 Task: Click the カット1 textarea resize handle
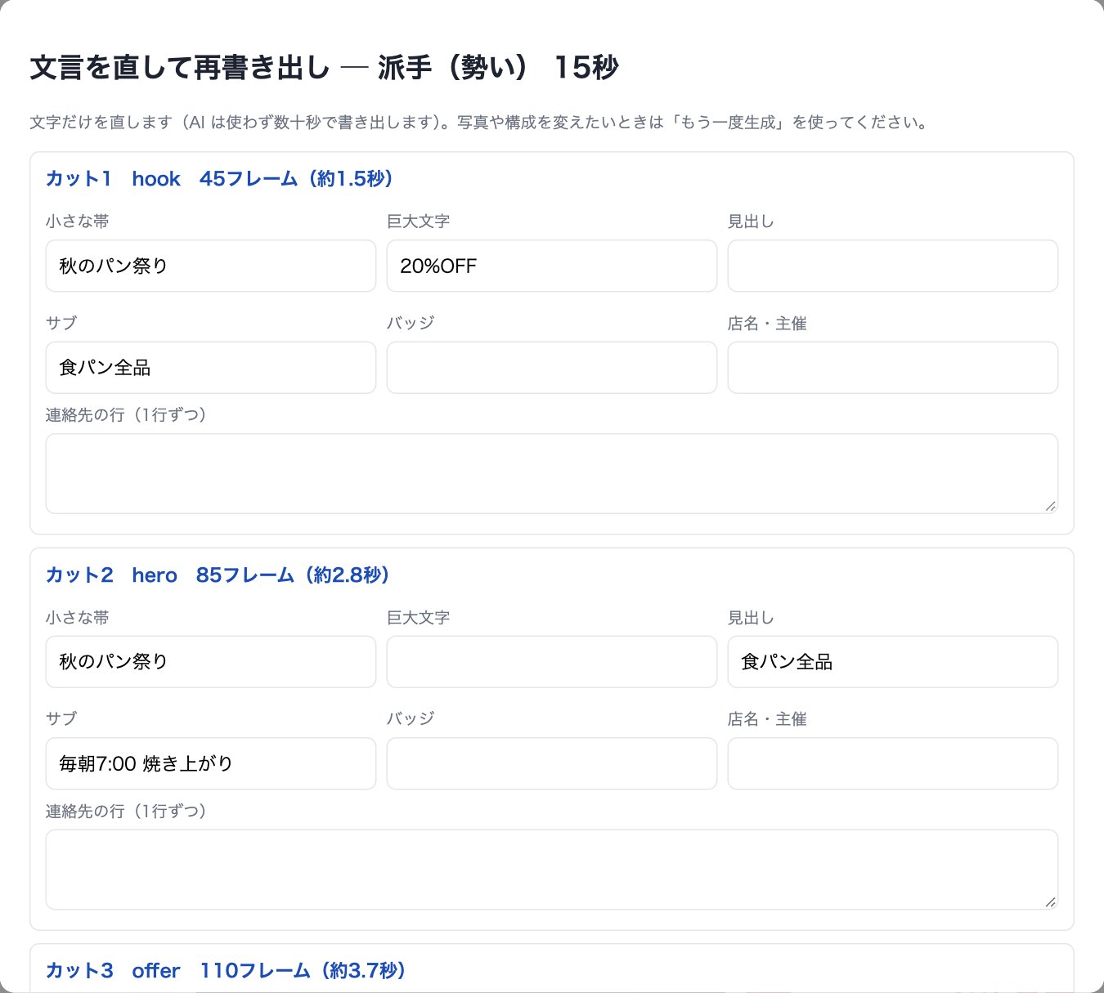(x=1051, y=506)
